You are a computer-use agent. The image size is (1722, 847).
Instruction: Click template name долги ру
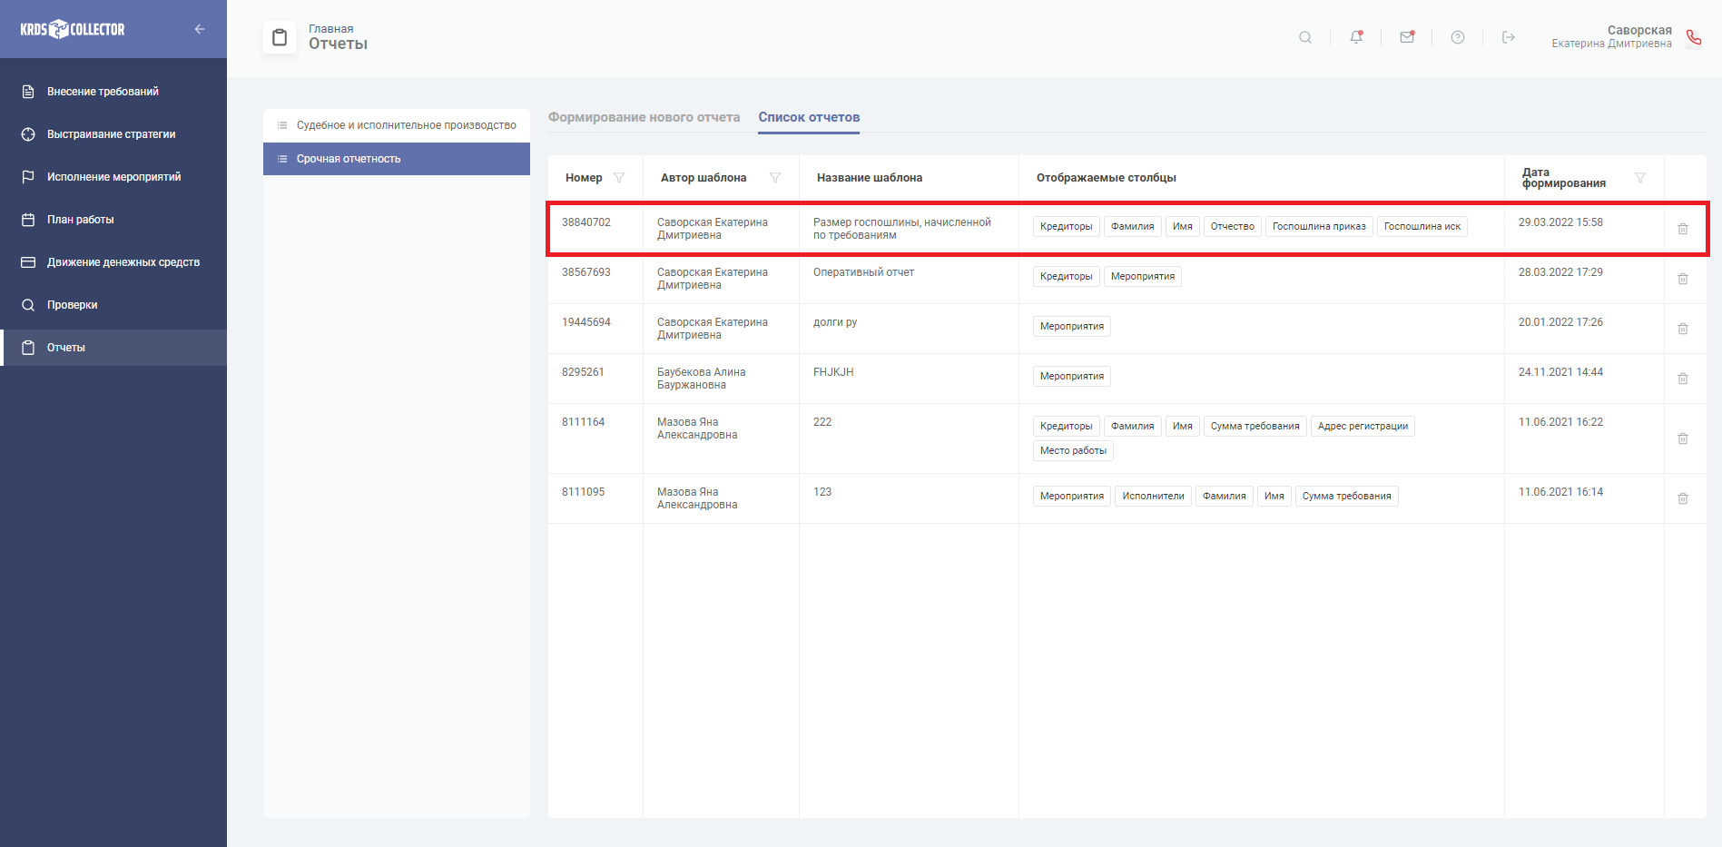point(835,322)
